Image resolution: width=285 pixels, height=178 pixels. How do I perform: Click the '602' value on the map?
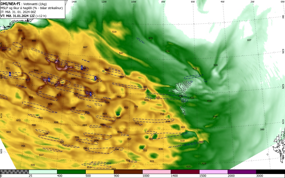183,127
